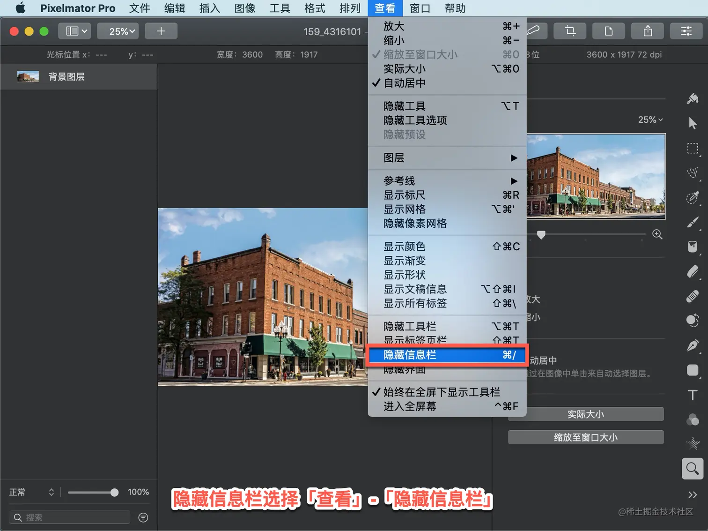This screenshot has width=708, height=531.
Task: Choose 进入全屏幕 from the menu
Action: coord(447,406)
